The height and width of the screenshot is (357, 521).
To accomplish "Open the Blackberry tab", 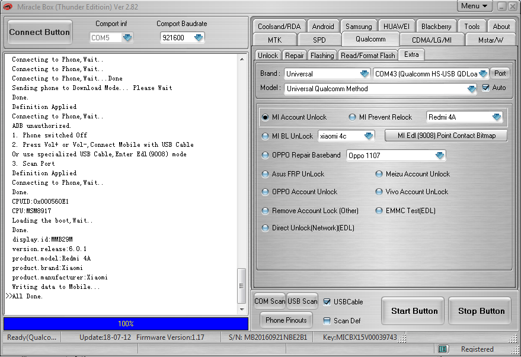I will 436,26.
